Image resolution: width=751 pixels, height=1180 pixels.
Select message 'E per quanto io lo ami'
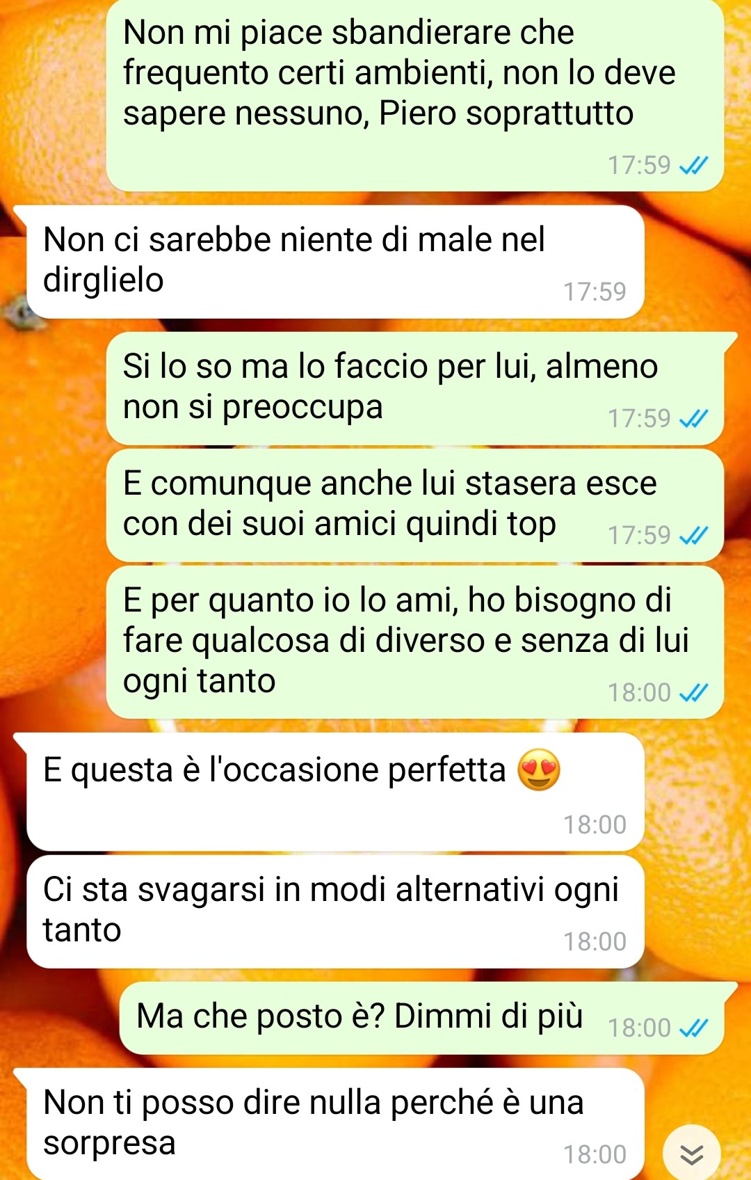coord(415,642)
